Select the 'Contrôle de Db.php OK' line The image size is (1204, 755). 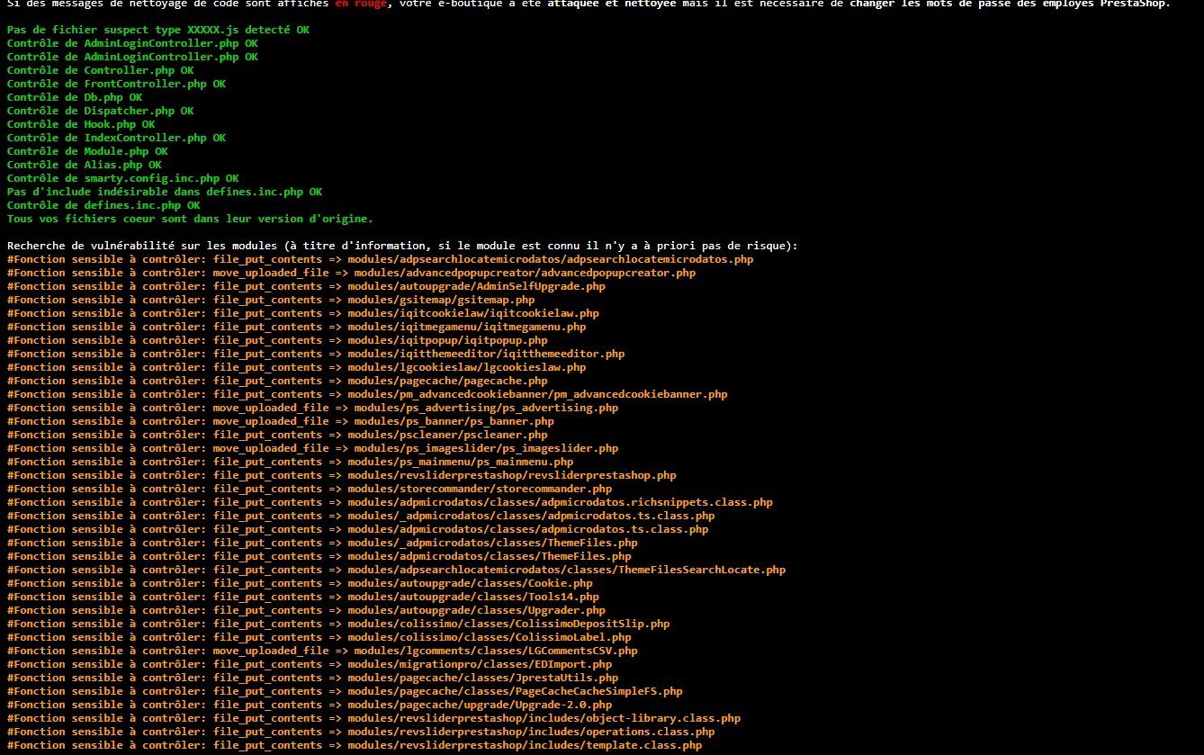coord(75,97)
